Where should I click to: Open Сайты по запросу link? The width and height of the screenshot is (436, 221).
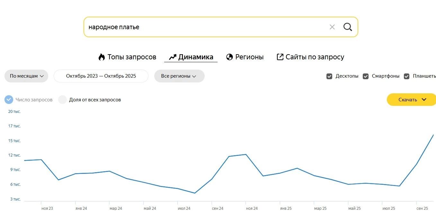tap(315, 57)
